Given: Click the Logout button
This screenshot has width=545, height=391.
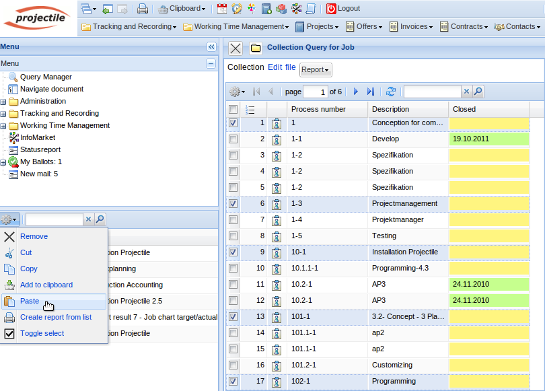Looking at the screenshot, I should [342, 9].
